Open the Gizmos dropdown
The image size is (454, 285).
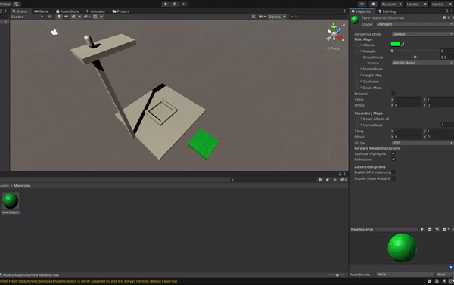pos(277,17)
